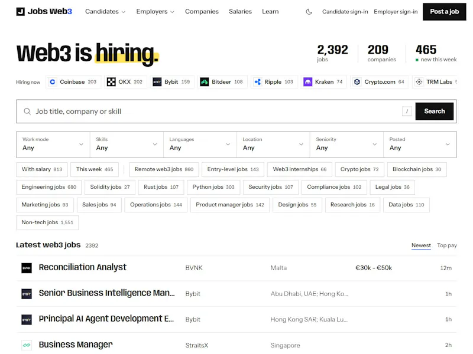Toggle the With salary filter chip

[42, 169]
